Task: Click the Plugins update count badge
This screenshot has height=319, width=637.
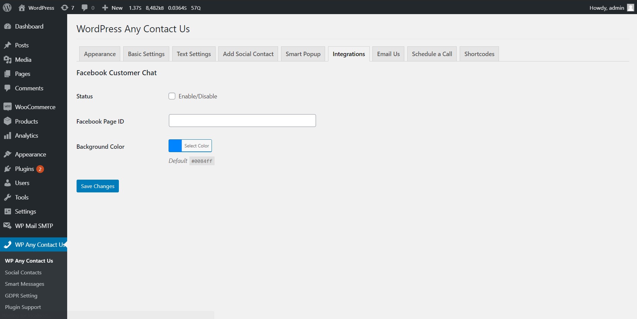Action: tap(40, 169)
